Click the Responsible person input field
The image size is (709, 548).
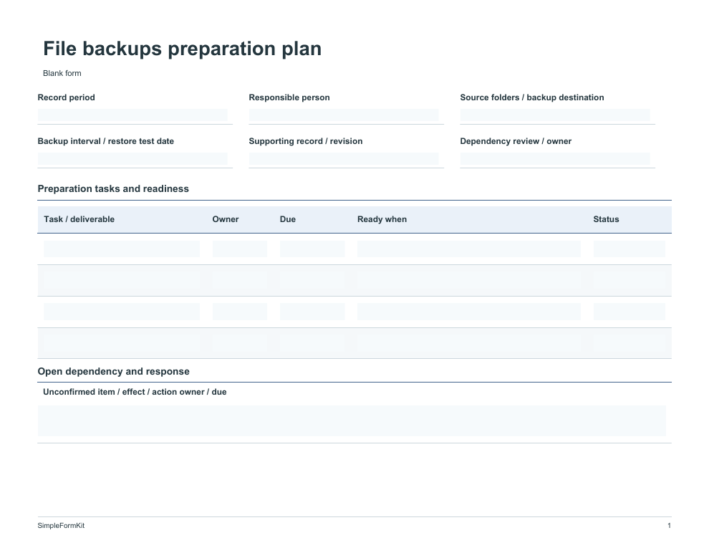[344, 115]
